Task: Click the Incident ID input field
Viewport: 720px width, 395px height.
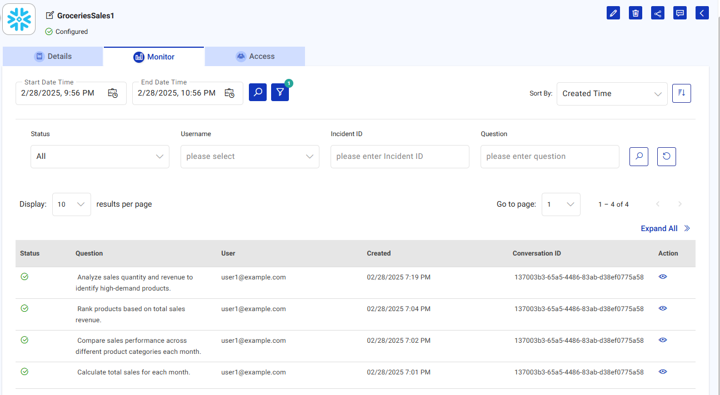Action: click(x=399, y=156)
